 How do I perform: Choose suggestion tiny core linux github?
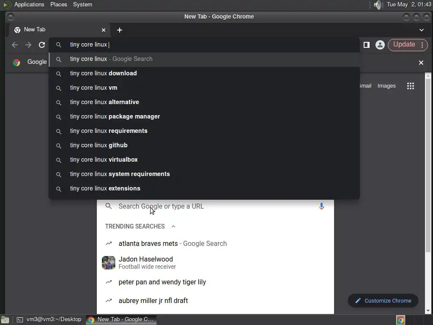pos(204,146)
